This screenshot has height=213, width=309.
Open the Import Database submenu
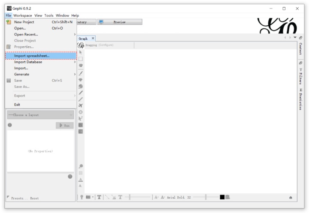41,62
